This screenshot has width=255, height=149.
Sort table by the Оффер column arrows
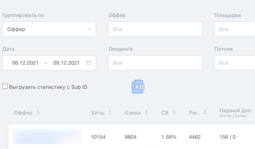(x=38, y=112)
